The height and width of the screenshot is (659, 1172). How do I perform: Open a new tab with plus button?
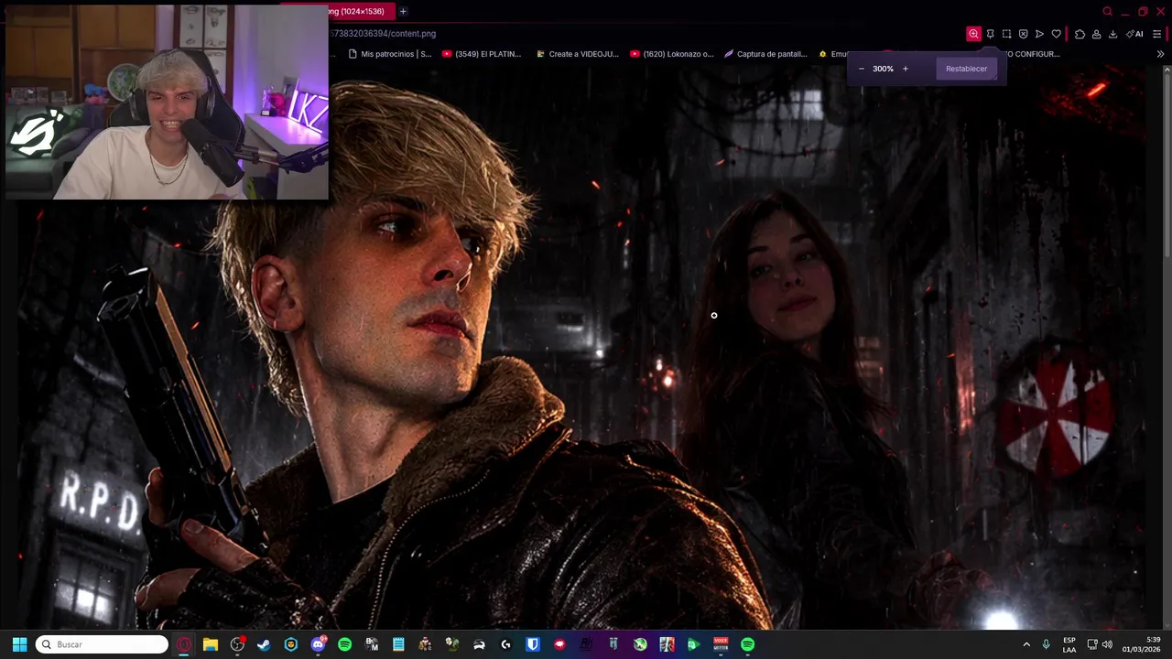point(403,11)
